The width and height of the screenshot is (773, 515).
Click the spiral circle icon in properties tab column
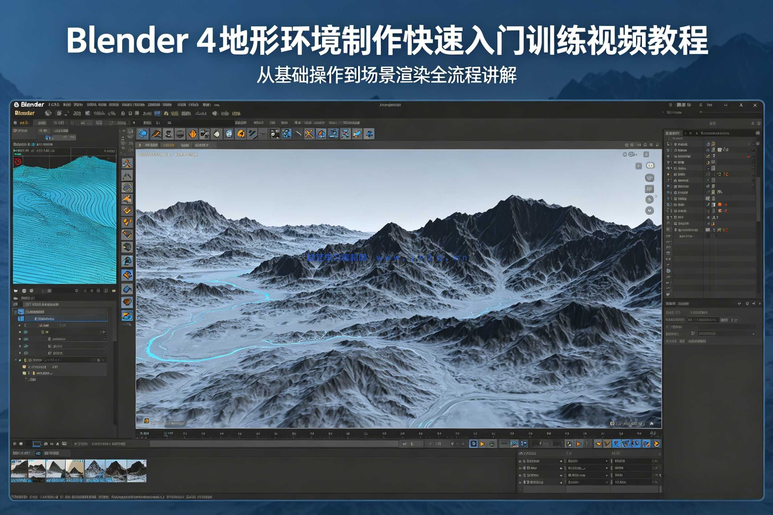(x=668, y=271)
